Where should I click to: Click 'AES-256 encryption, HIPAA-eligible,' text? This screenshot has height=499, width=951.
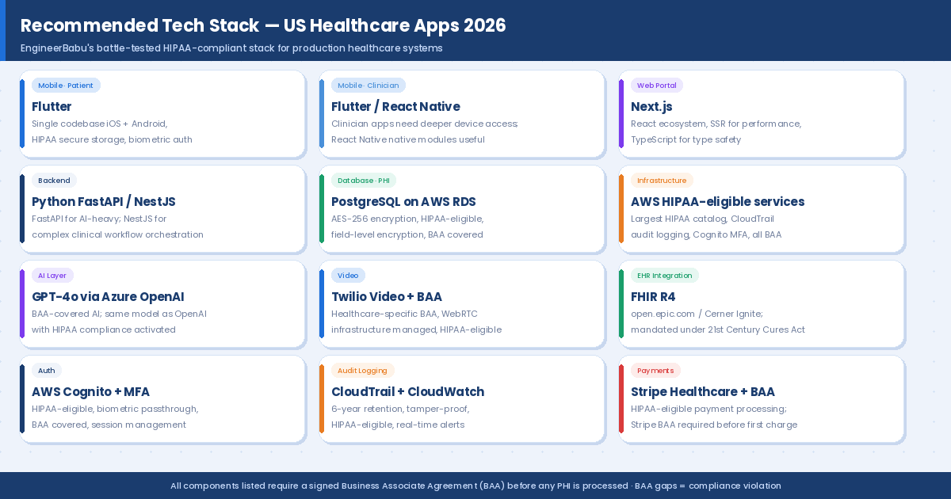(x=407, y=219)
